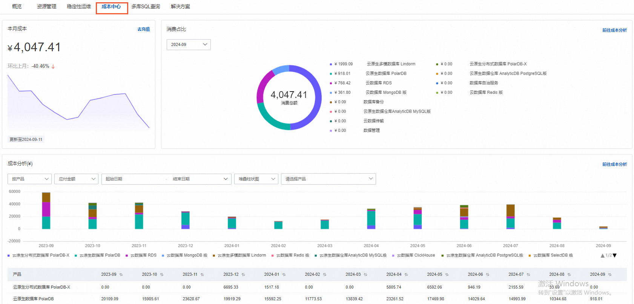Expand the date range picker chevron
Viewport: 634px width, 304px height.
point(226,179)
